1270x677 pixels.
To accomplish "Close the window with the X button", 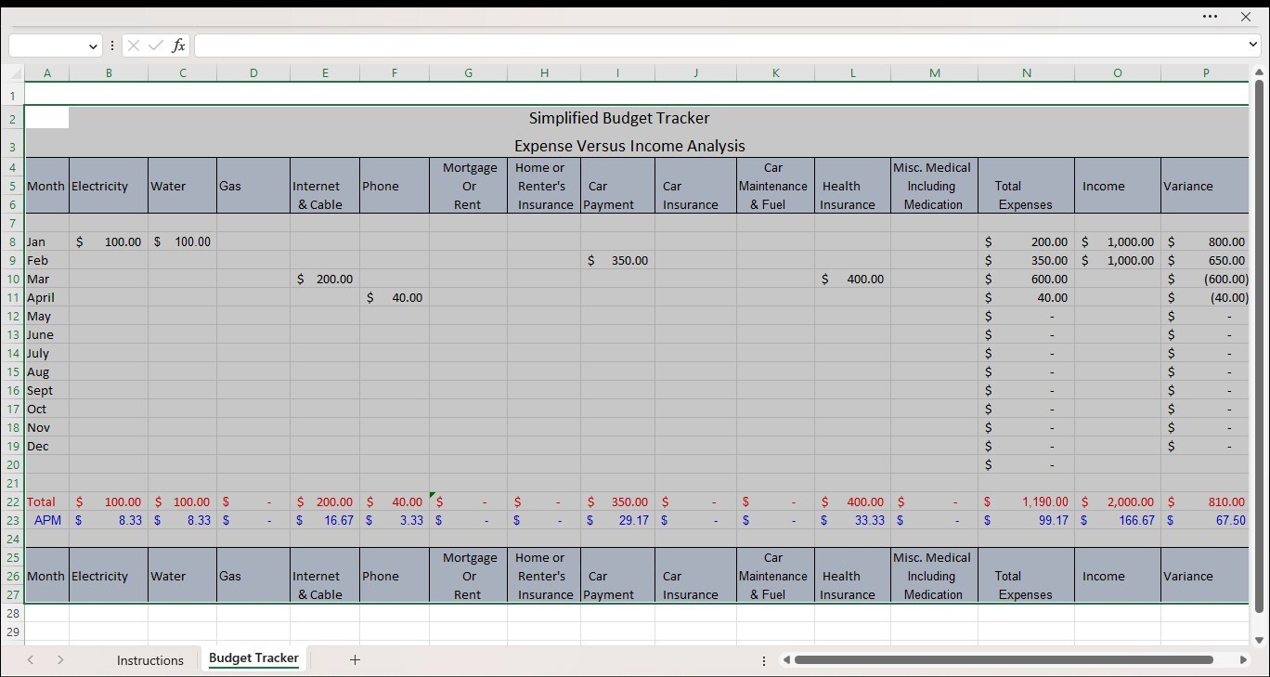I will click(x=1246, y=17).
